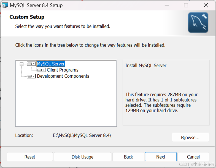Screen dimensions: 216x168
Task: Select MySQL Server tree item
Action: point(51,64)
